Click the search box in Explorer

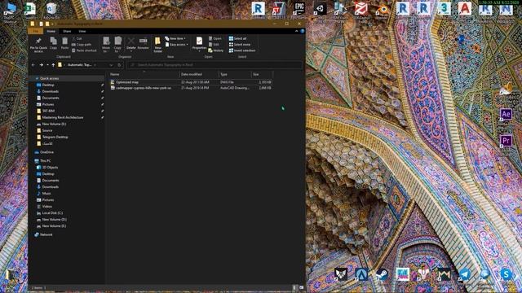point(215,65)
